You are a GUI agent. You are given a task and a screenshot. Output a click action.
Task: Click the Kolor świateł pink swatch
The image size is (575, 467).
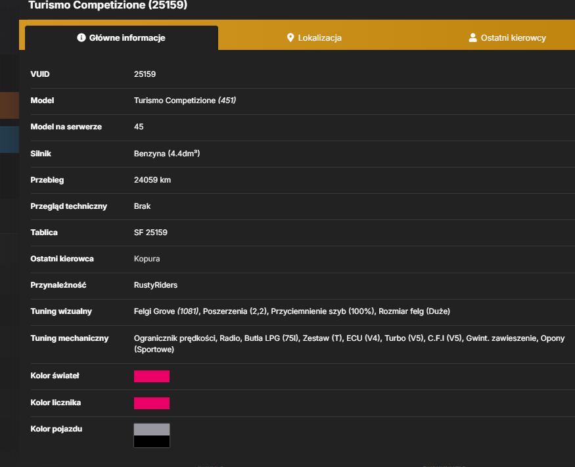pos(152,376)
